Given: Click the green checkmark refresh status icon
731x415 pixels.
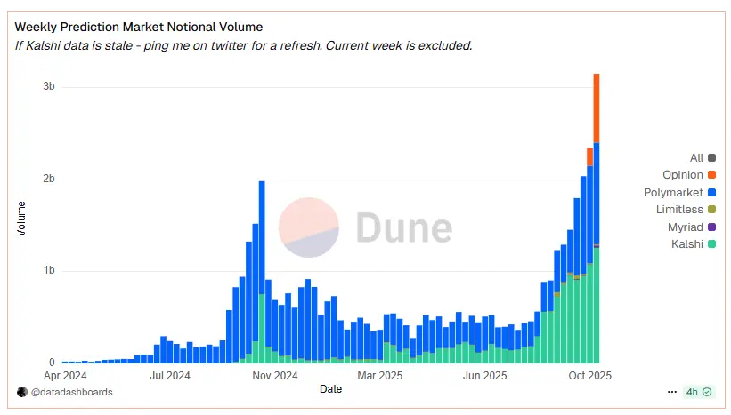Looking at the screenshot, I should (x=707, y=392).
